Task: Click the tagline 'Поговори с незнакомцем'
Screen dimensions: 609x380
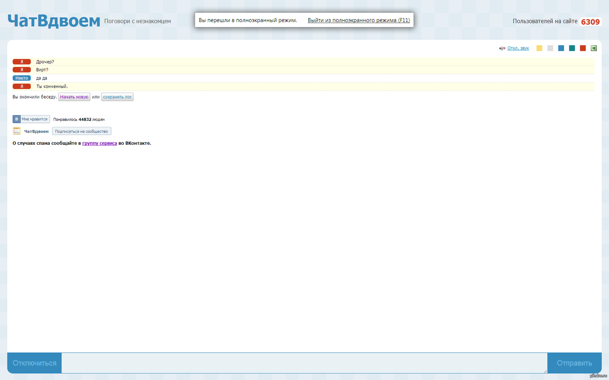Action: (x=137, y=21)
